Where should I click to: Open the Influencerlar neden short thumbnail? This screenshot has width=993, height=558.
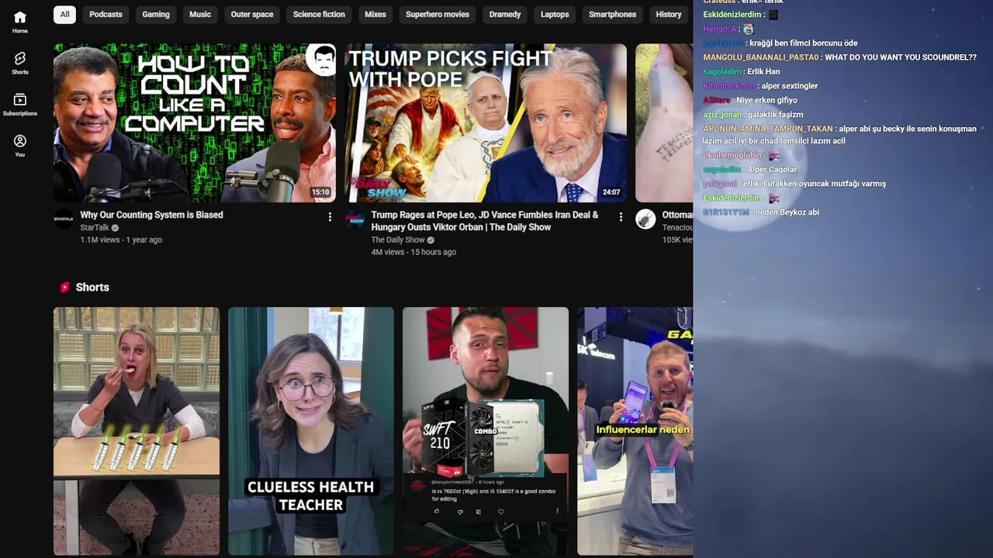click(635, 431)
